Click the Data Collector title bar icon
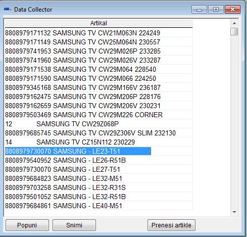 pos(8,9)
